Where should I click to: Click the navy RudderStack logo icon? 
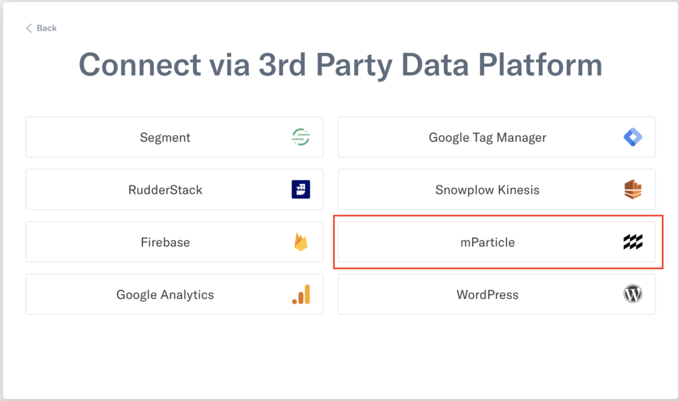(300, 189)
